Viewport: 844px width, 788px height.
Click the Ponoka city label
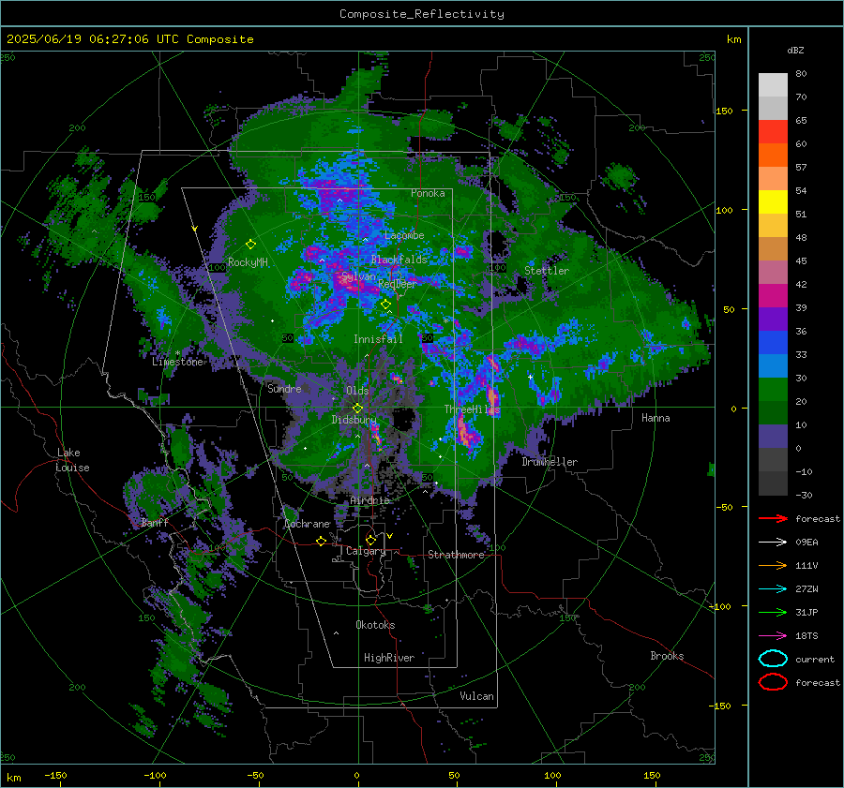click(x=428, y=193)
